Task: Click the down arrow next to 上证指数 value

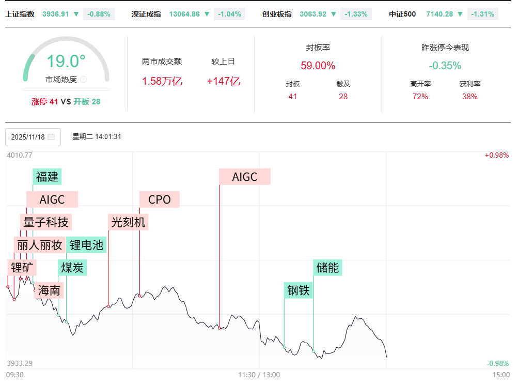Action: coord(76,14)
